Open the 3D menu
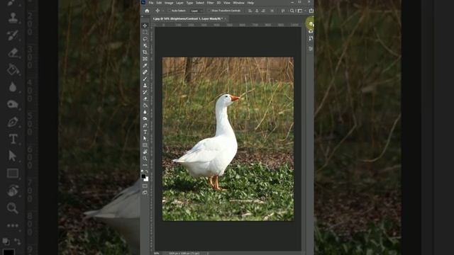 coord(218,3)
